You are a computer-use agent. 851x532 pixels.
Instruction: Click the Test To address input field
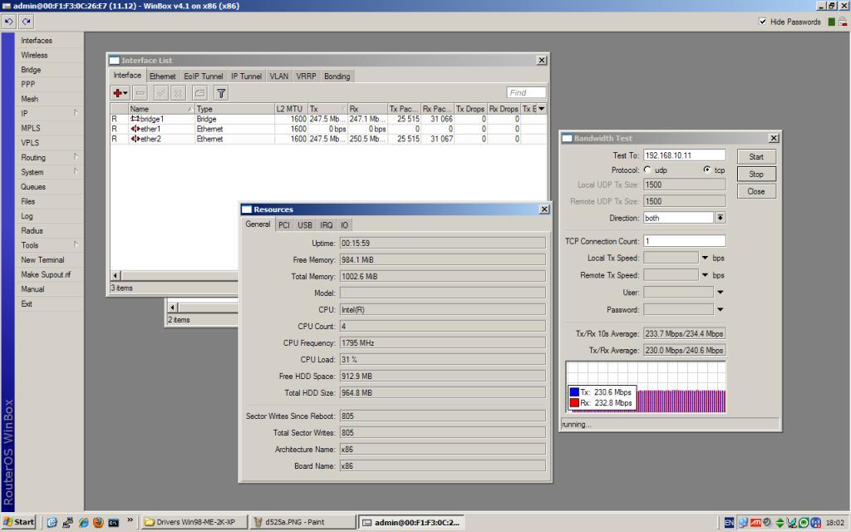tap(683, 155)
